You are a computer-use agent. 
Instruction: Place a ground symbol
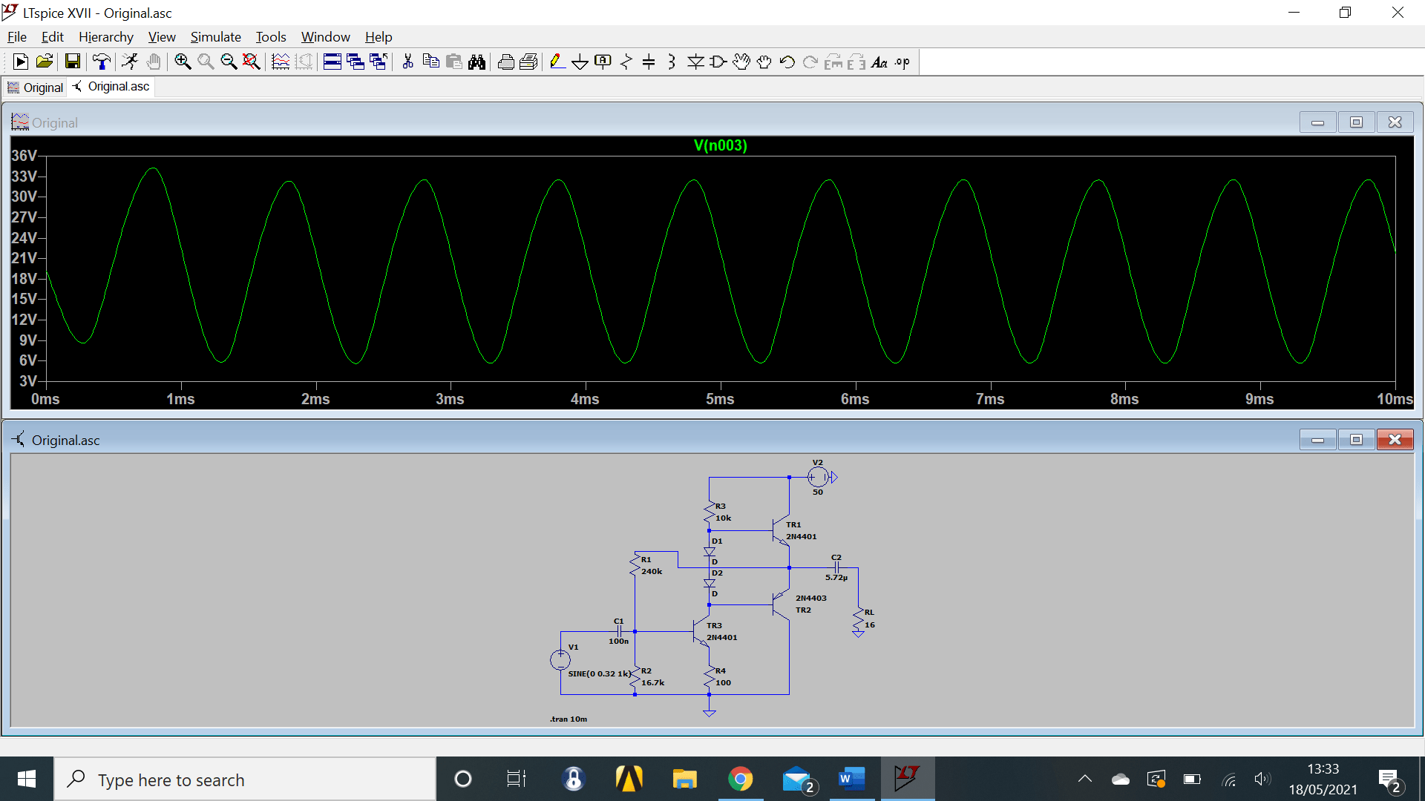click(580, 62)
